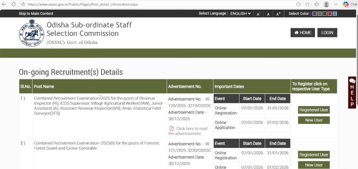Increase font size with A+ button
Screen dimensions: 358x169
point(278,14)
